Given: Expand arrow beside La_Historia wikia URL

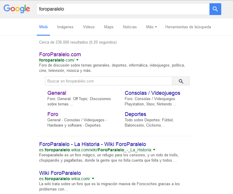Looking at the screenshot, I should pos(154,150).
